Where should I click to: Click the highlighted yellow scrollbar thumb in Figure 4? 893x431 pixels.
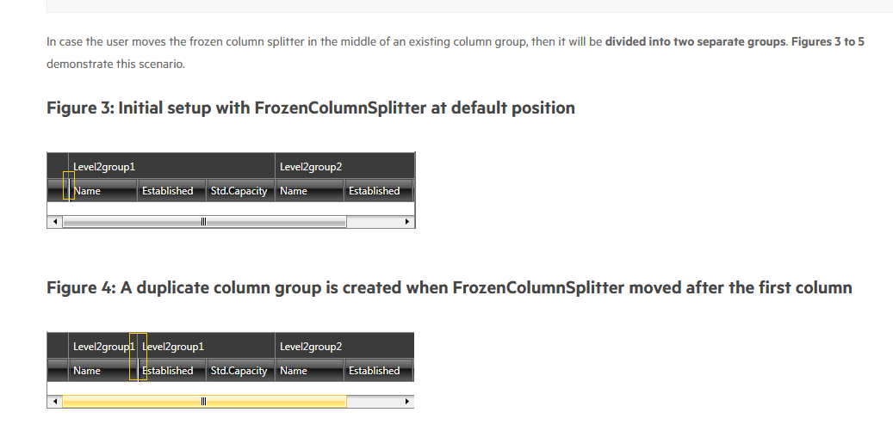click(x=204, y=401)
